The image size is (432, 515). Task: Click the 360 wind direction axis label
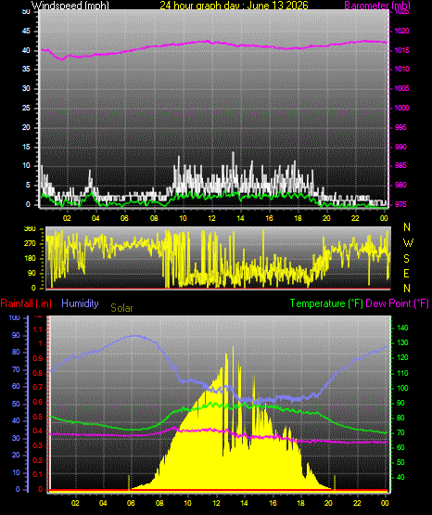30,229
